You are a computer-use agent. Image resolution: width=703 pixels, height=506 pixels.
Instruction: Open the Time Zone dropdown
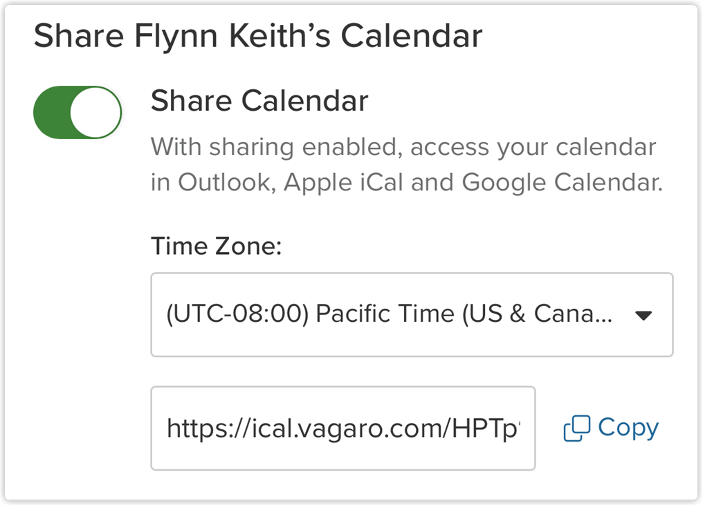coord(412,315)
